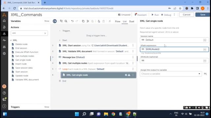Viewport: 211px width, 118px height.
Task: Open the Help question mark icon
Action: point(4,93)
